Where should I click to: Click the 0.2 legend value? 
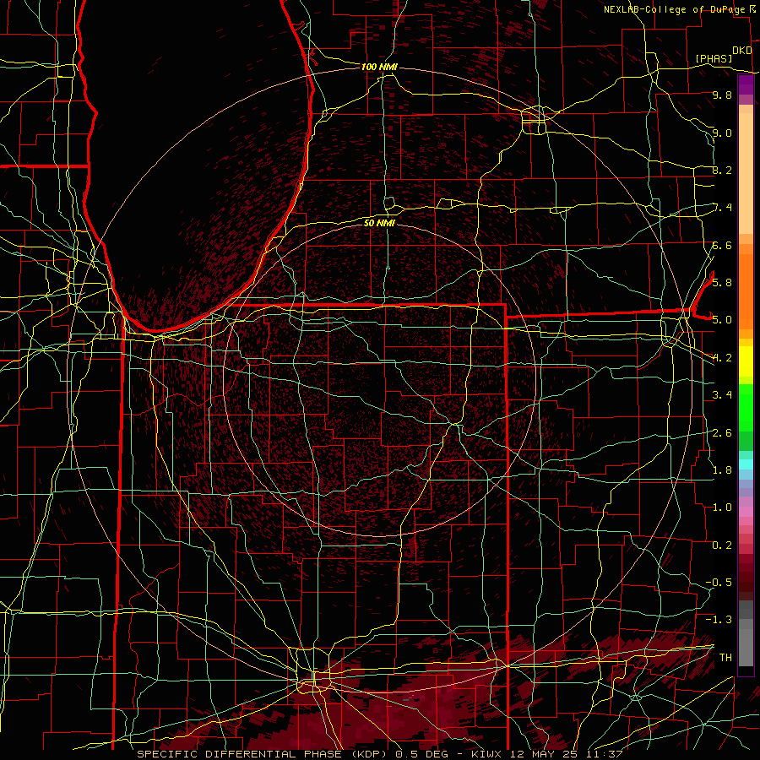pos(722,545)
